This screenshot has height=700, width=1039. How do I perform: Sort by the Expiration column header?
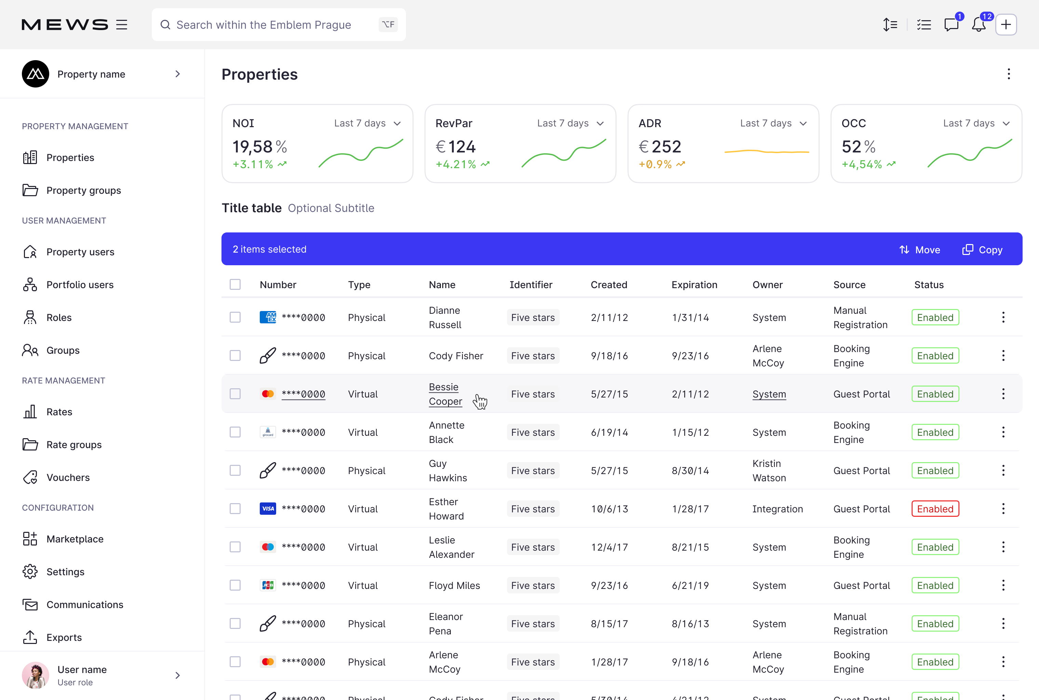point(694,285)
